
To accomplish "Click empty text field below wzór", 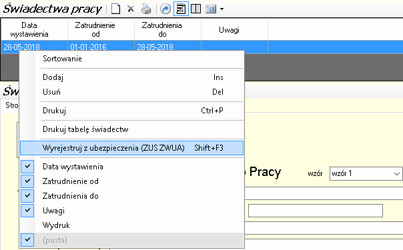I will (x=316, y=211).
